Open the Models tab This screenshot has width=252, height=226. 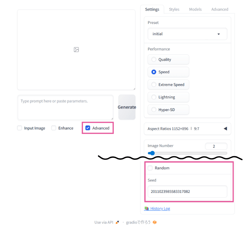(195, 9)
